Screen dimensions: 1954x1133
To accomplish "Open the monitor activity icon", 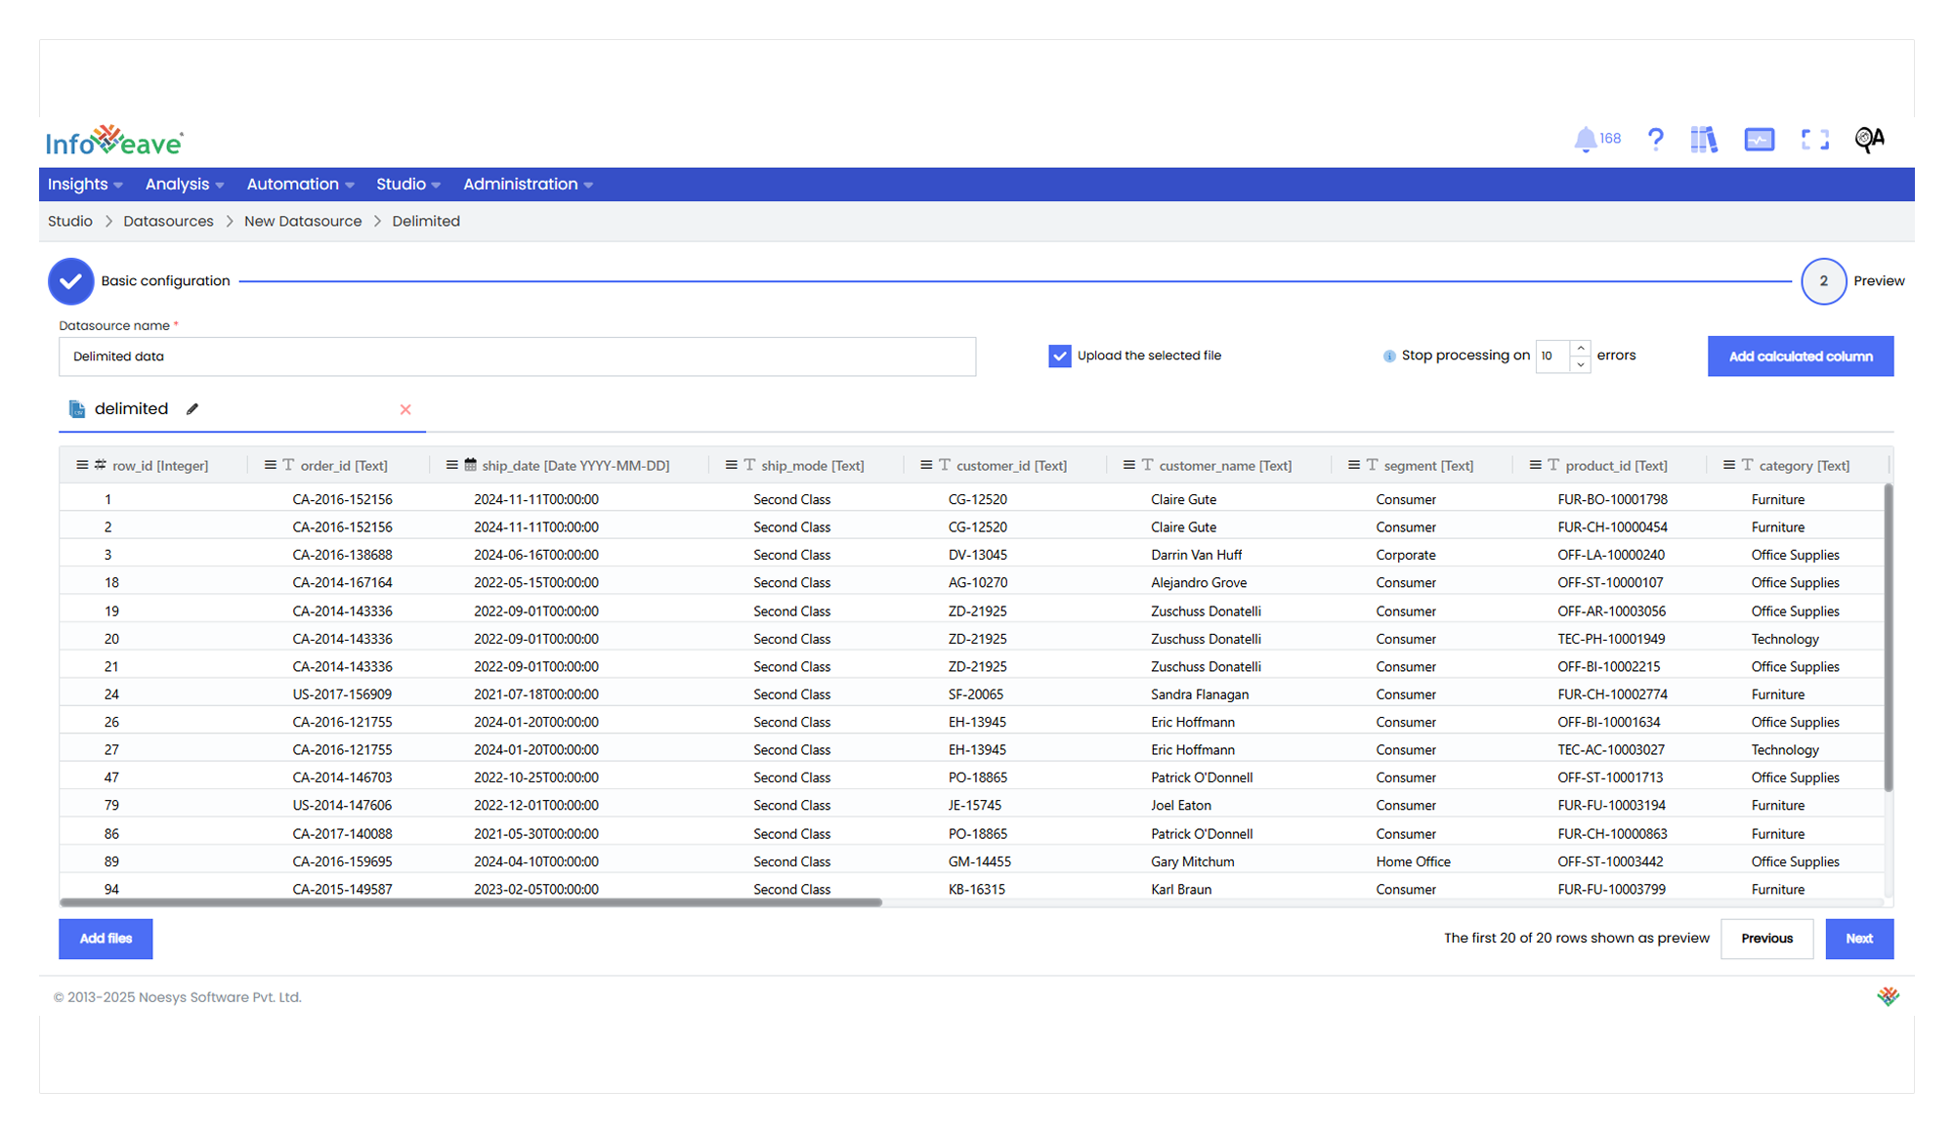I will [1760, 140].
